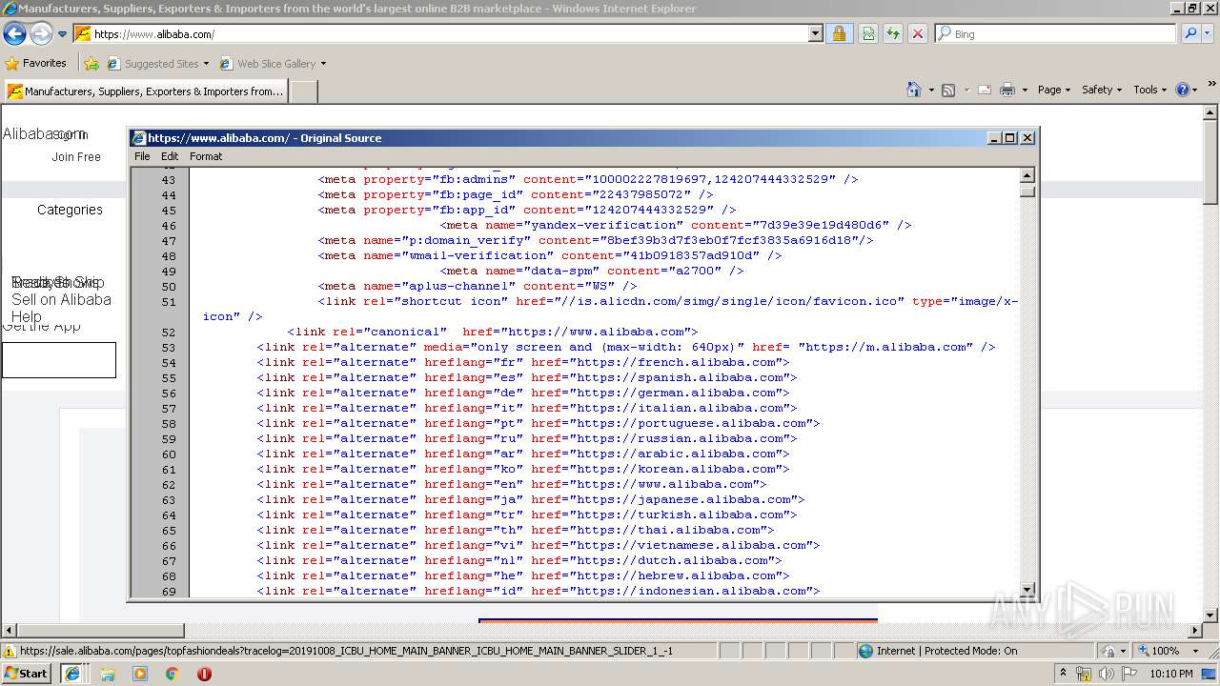Expand the address bar history dropdown
This screenshot has width=1220, height=686.
[815, 34]
